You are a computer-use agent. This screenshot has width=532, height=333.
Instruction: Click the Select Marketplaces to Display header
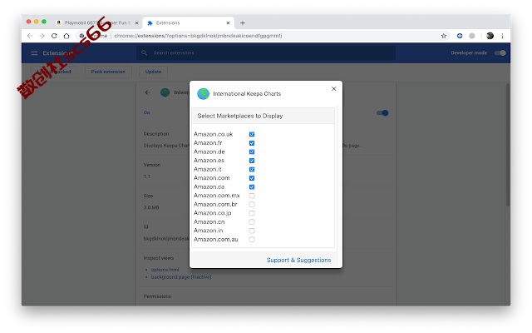click(263, 116)
